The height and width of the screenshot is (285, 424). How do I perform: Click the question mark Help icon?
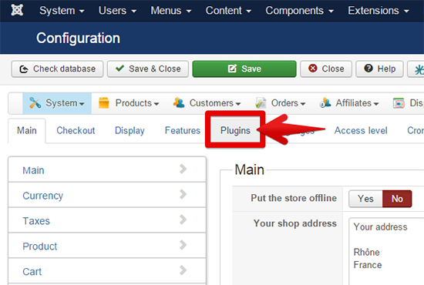(x=368, y=69)
